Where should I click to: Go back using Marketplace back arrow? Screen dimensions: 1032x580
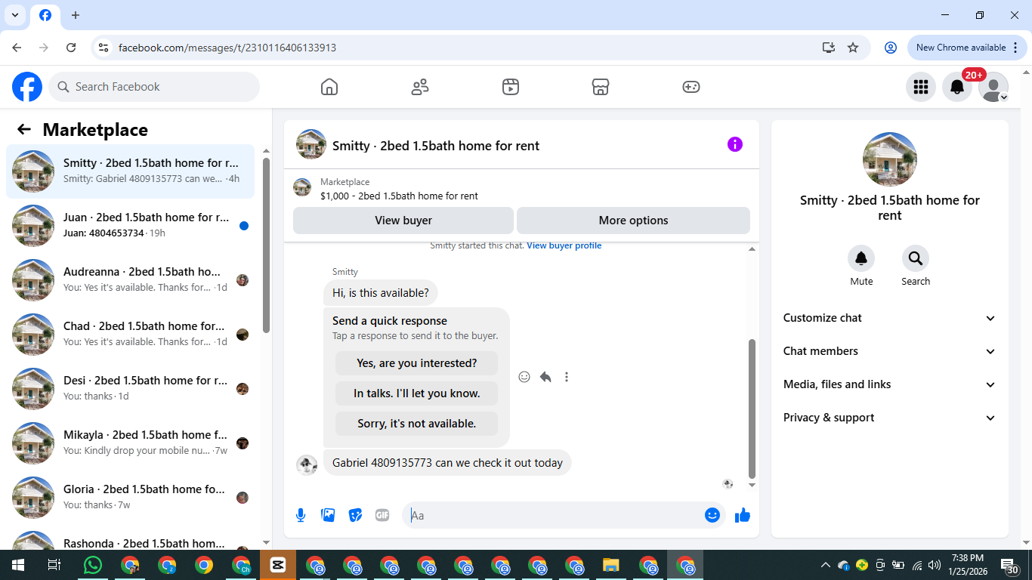coord(24,129)
